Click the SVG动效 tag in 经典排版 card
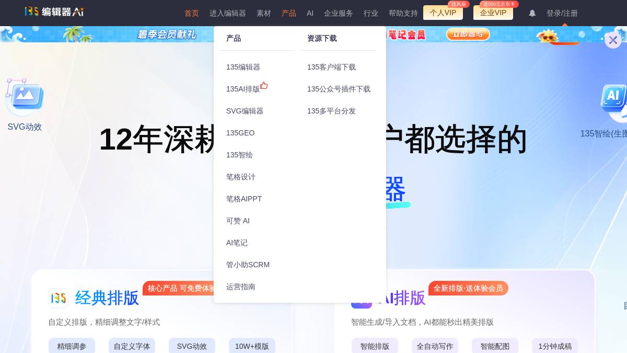 click(x=192, y=346)
